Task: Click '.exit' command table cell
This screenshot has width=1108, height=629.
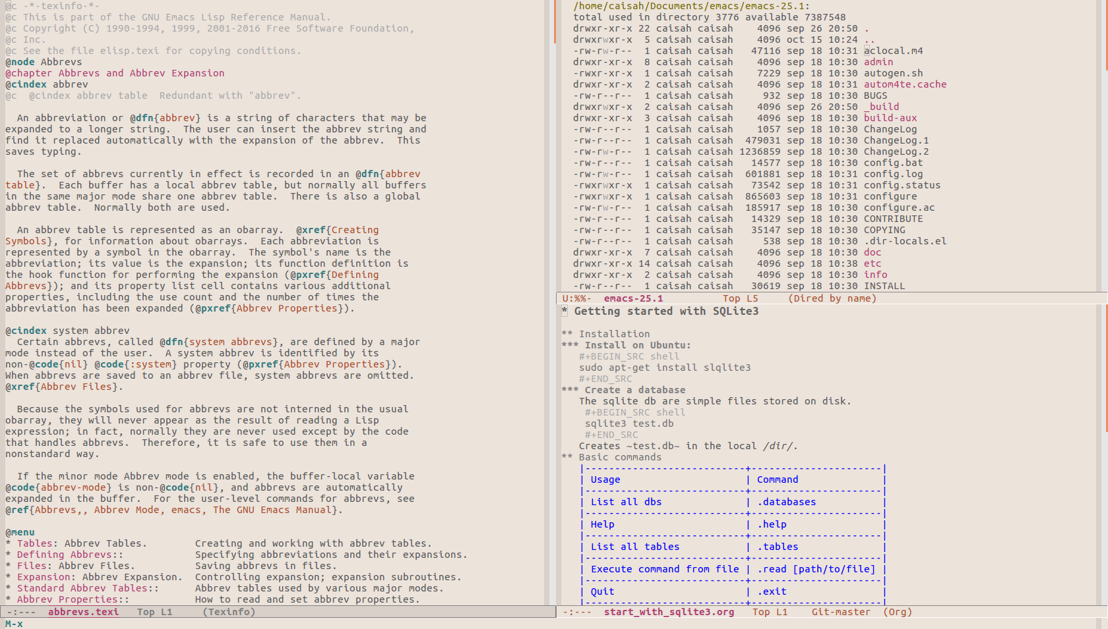Action: click(x=772, y=591)
